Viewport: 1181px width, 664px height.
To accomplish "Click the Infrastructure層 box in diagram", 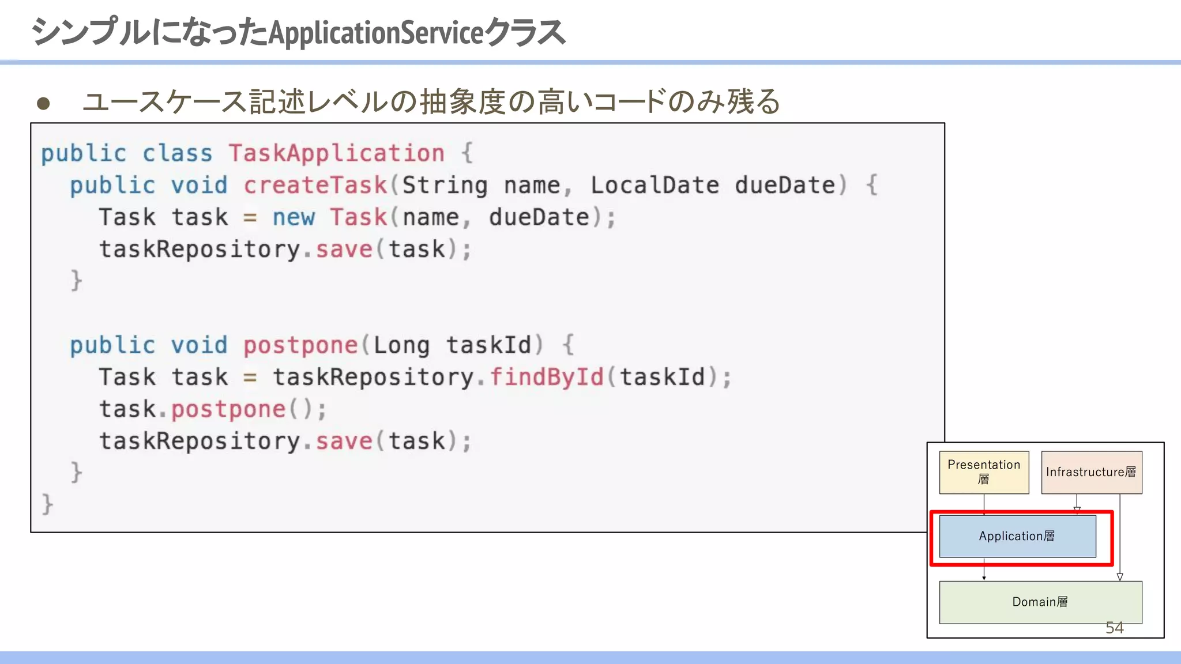I will pos(1091,472).
